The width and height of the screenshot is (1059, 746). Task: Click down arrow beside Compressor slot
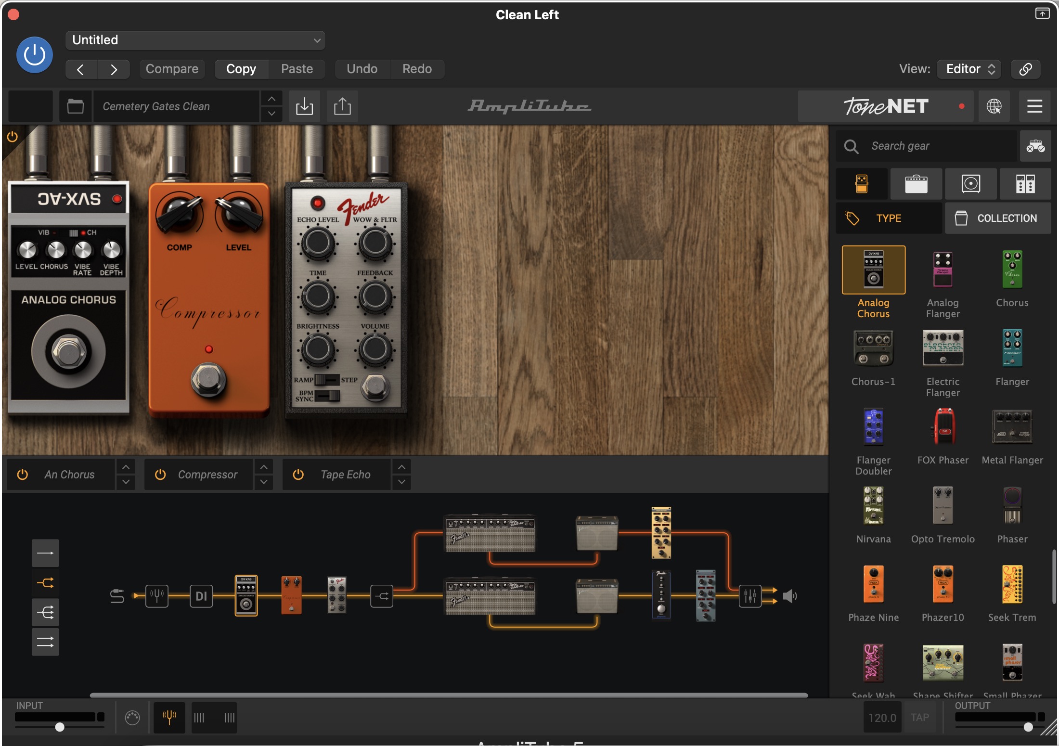click(x=264, y=482)
